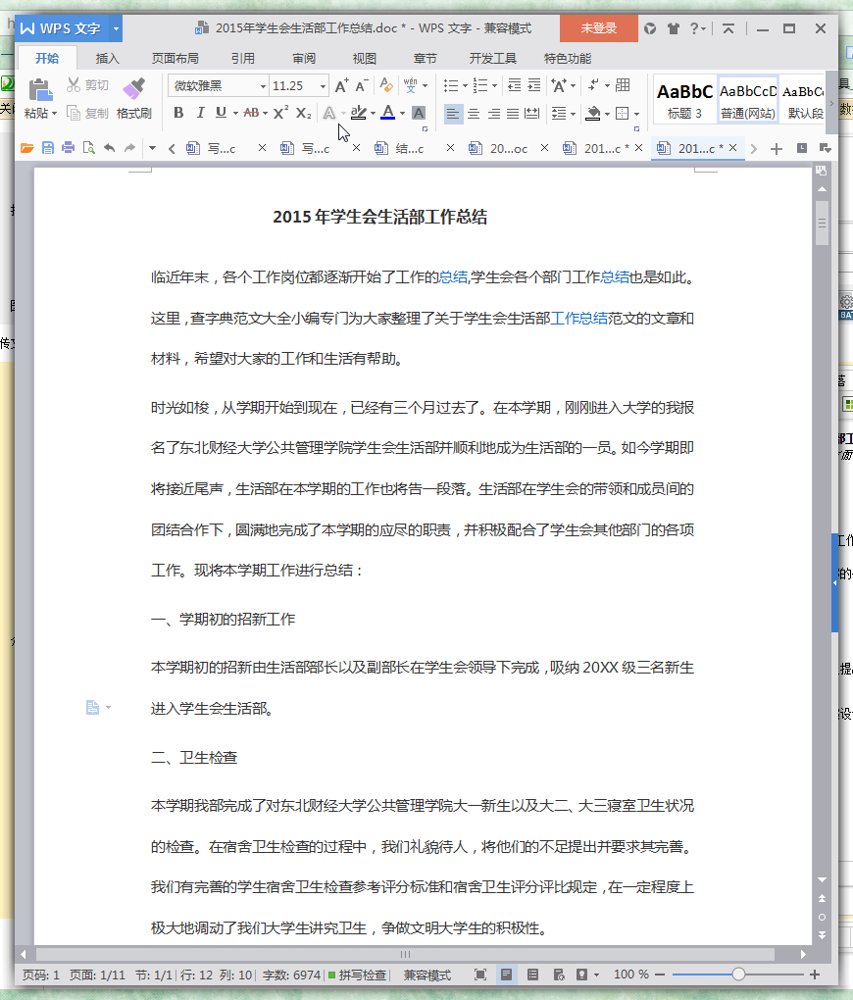Screen dimensions: 853x1000
Task: Insert table grid icon in ribbon
Action: [624, 85]
